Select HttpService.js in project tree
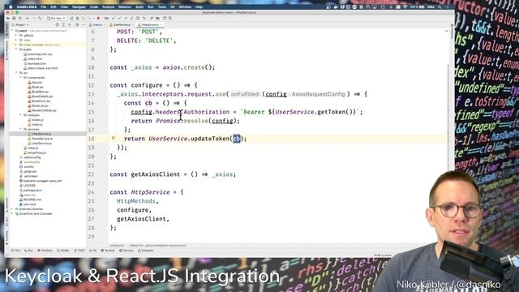The image size is (519, 292). [x=41, y=134]
